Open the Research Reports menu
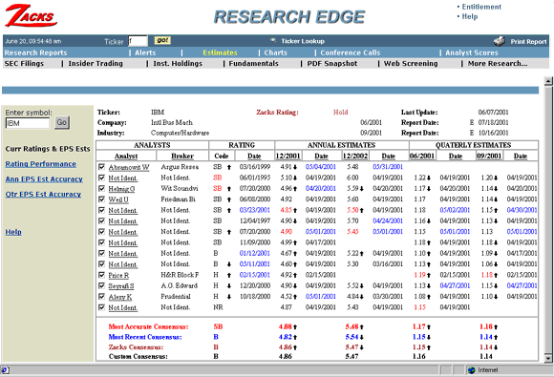The image size is (554, 377). (x=35, y=52)
